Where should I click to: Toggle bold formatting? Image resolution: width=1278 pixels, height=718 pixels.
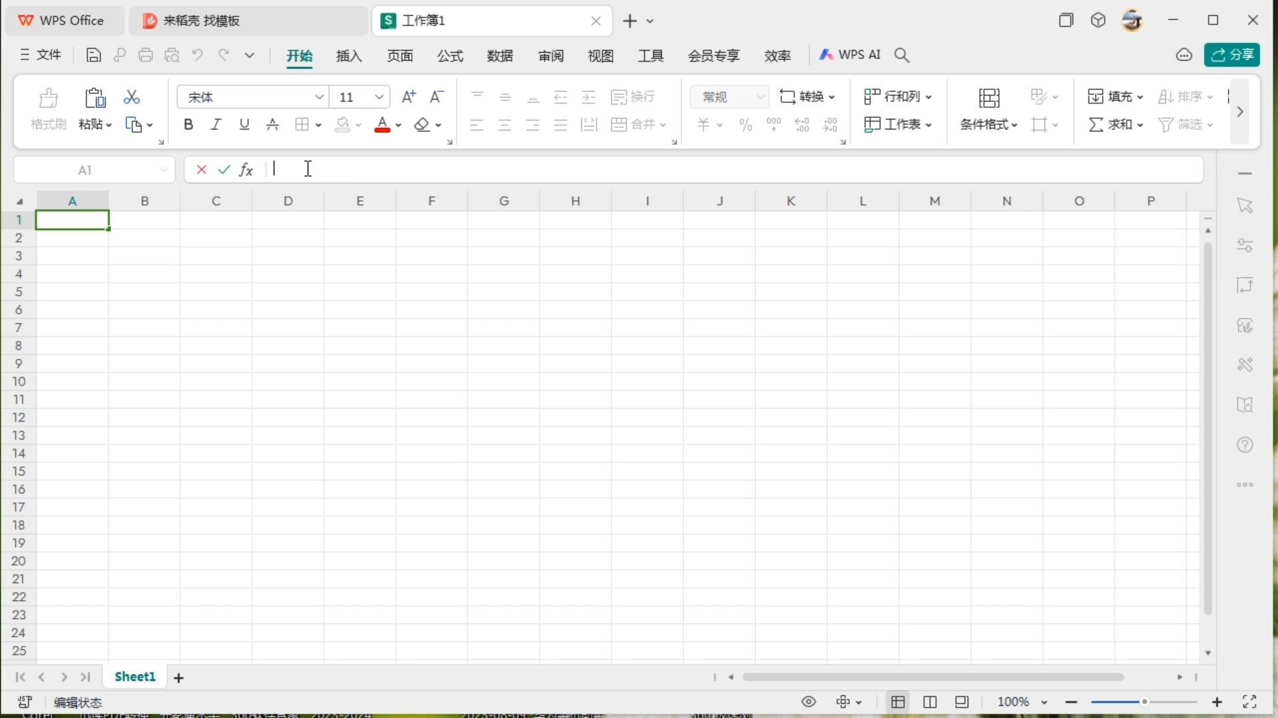[188, 124]
